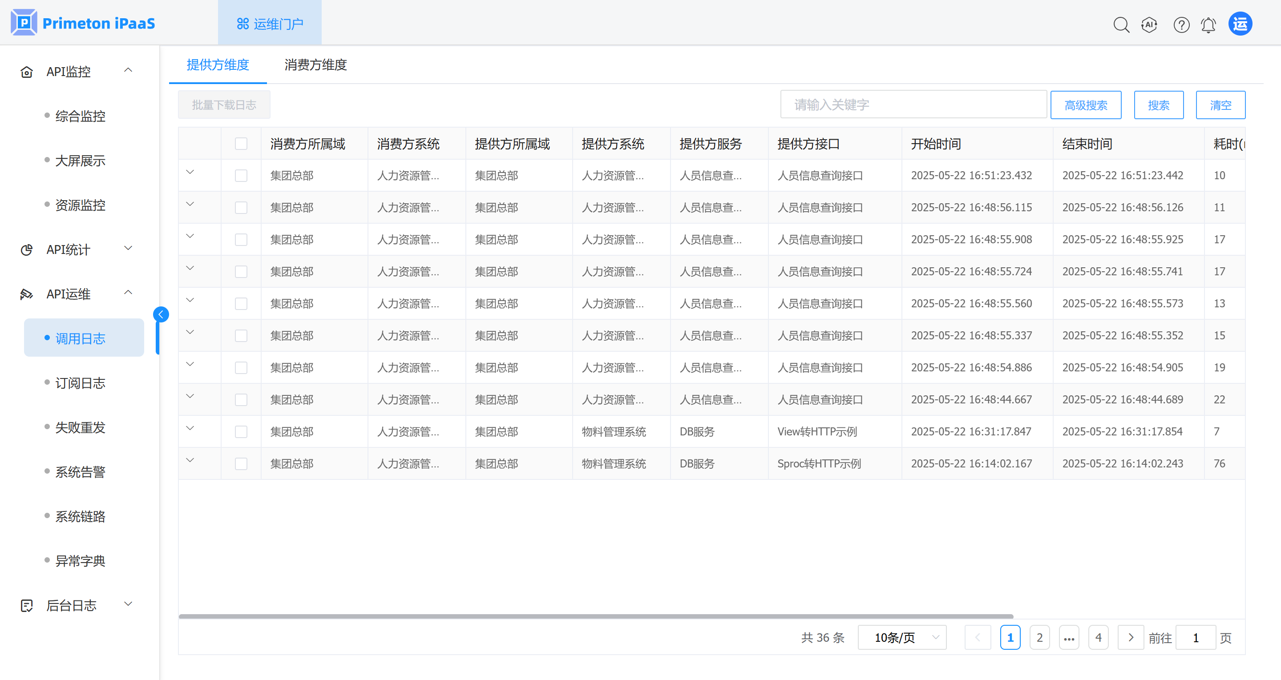Click the Primeton iPaaS logo
Screen dimensions: 1281x680
tap(83, 23)
